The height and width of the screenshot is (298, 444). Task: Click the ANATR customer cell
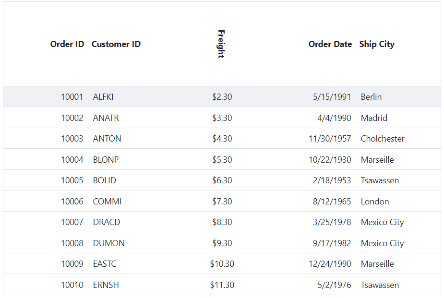[x=106, y=118]
